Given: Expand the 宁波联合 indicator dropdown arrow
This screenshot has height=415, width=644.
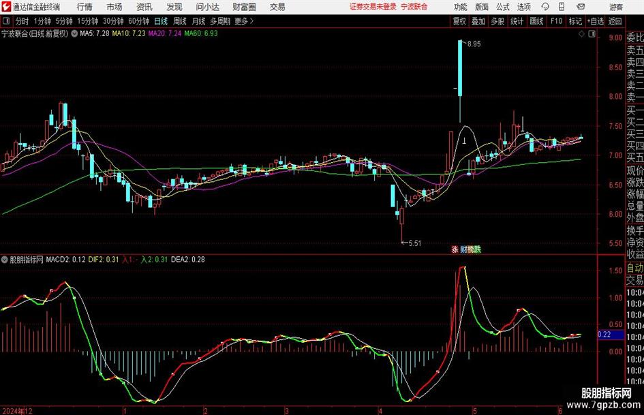Looking at the screenshot, I should 74,33.
